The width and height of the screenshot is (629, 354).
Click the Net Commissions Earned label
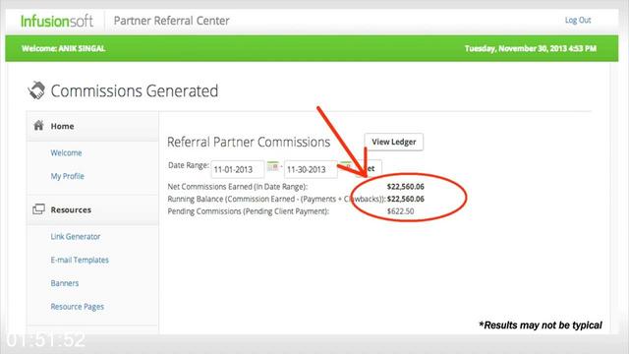pos(238,187)
